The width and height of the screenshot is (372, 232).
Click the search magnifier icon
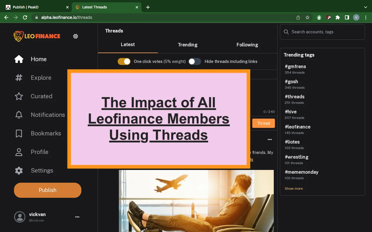(286, 32)
